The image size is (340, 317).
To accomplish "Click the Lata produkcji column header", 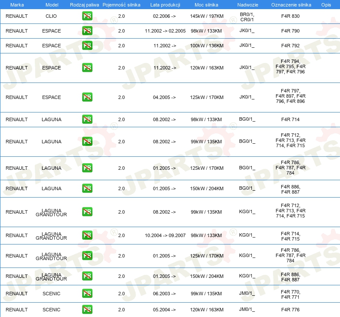I will [x=165, y=5].
